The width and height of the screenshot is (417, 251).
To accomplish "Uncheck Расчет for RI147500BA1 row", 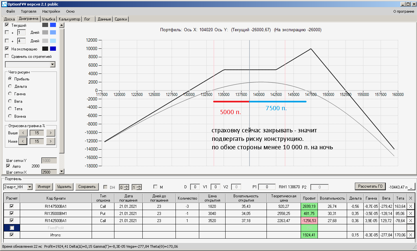I will (x=12, y=206).
